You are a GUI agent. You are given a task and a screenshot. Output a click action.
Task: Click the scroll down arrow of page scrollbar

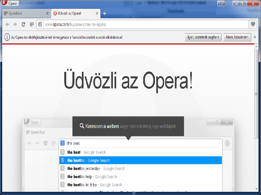[256, 189]
